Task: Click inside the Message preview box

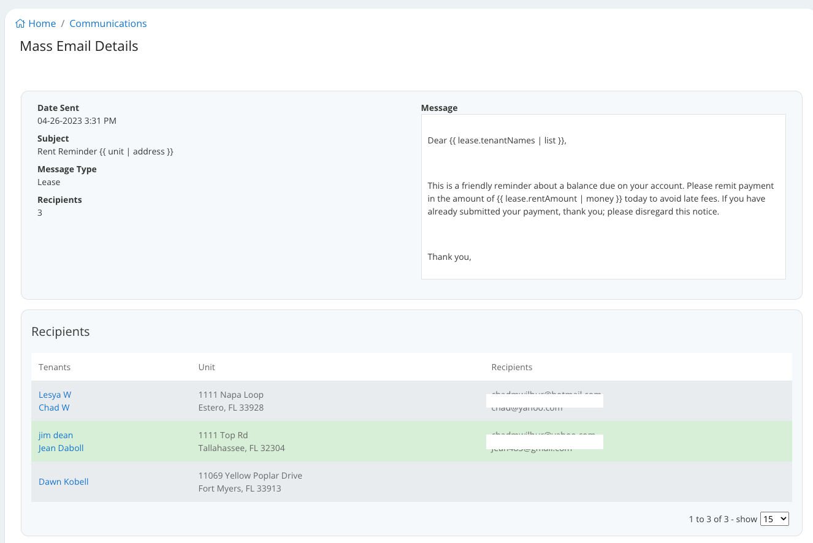Action: coord(603,196)
